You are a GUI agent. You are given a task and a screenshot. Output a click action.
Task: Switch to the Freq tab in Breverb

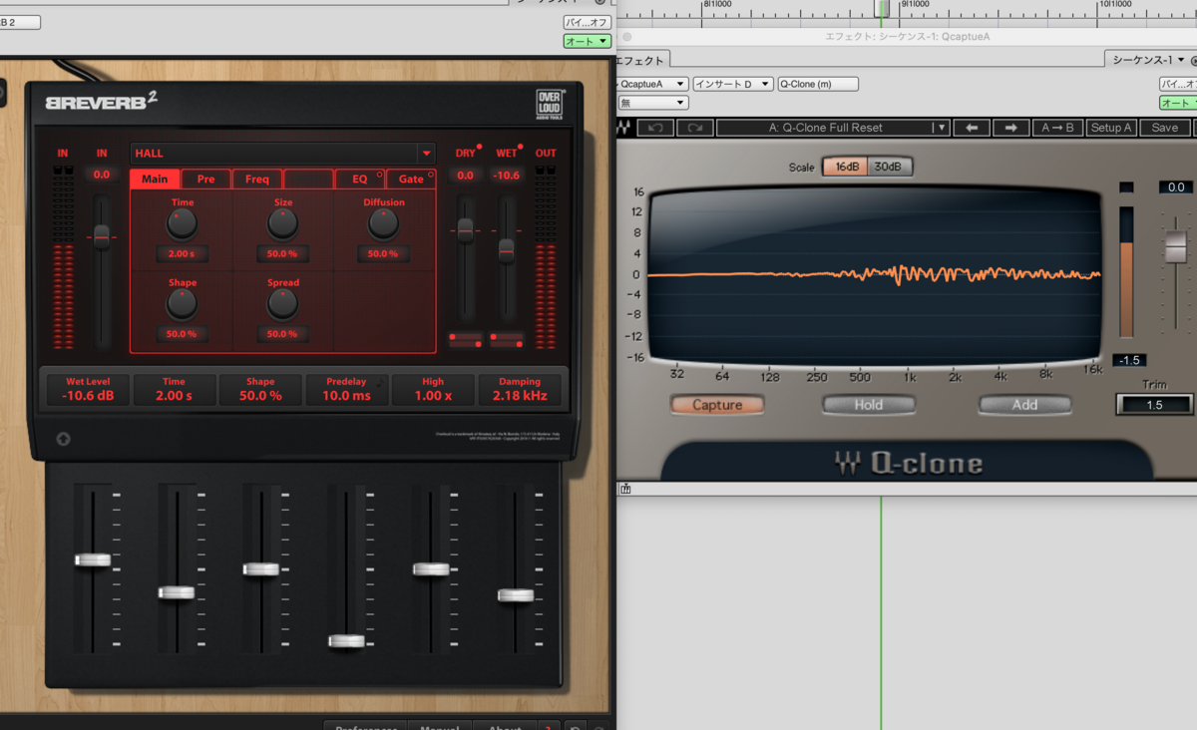point(257,180)
